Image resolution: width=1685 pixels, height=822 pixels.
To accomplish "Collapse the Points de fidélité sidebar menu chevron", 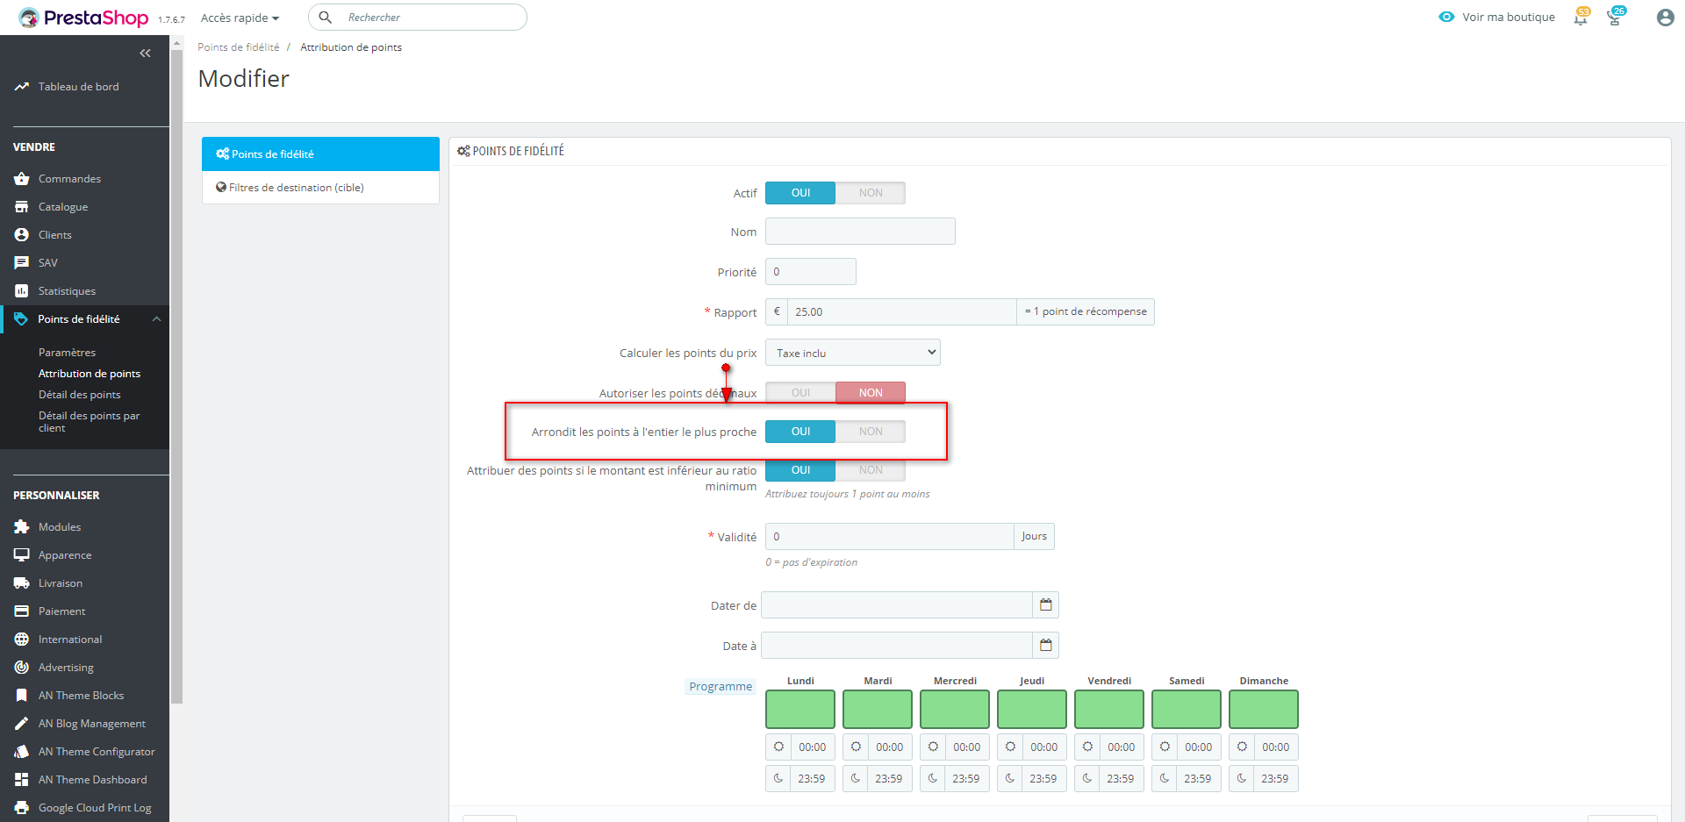I will 156,319.
